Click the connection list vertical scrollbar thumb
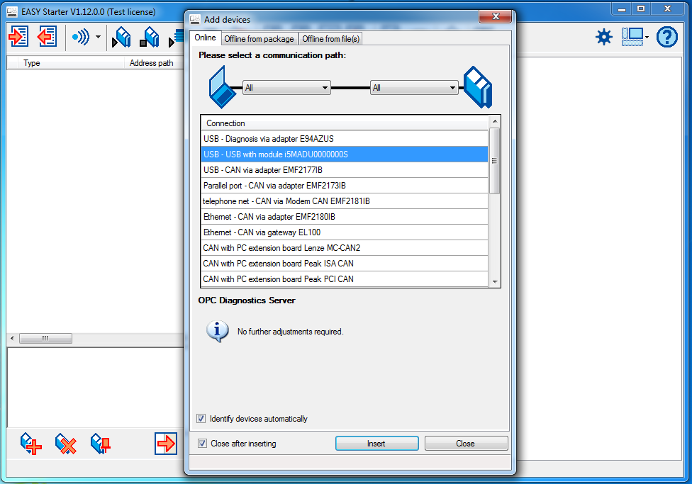The height and width of the screenshot is (484, 692). [x=495, y=161]
